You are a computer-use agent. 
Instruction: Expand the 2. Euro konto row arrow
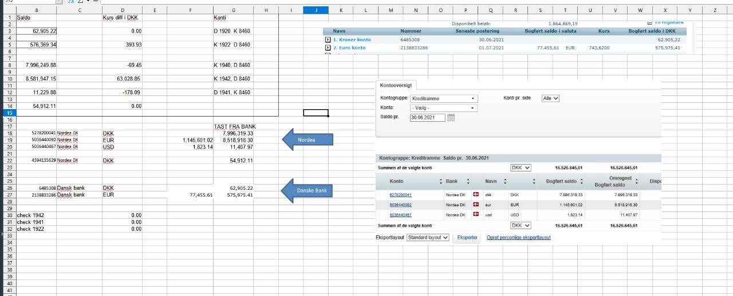click(x=328, y=48)
